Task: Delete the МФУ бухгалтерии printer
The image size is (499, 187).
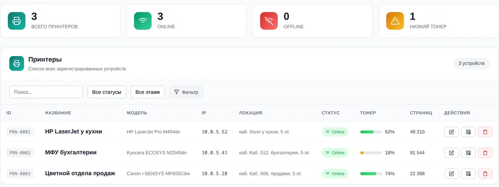Action: coord(485,153)
